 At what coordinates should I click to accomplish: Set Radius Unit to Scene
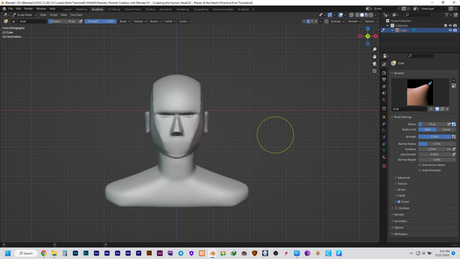click(x=446, y=129)
